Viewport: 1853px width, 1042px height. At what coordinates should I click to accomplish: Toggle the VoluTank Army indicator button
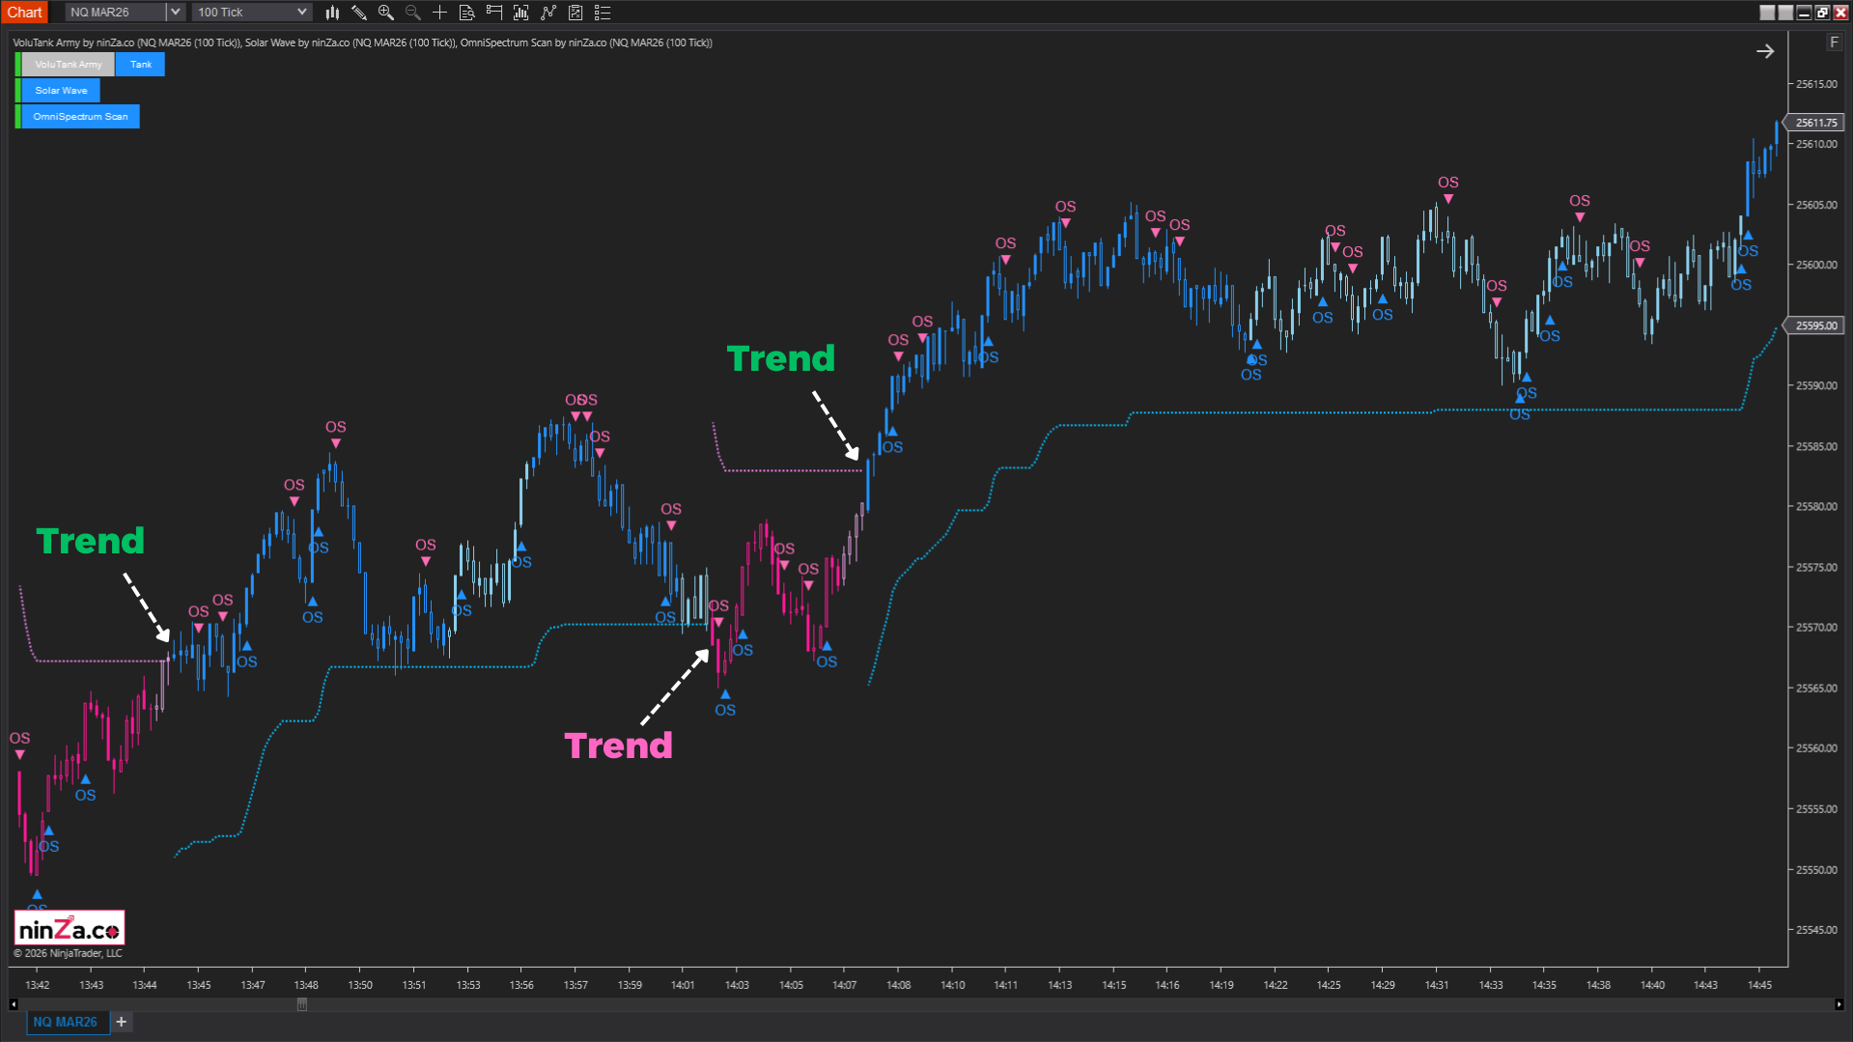[68, 65]
